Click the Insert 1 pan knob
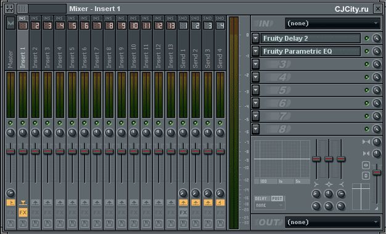The image size is (386, 234). [x=23, y=133]
